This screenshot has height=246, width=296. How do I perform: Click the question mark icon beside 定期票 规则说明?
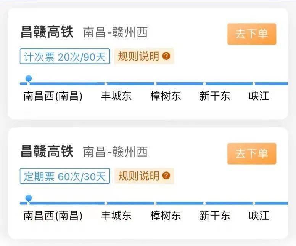tap(166, 176)
